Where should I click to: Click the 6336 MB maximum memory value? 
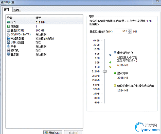pyautogui.click(x=123, y=65)
